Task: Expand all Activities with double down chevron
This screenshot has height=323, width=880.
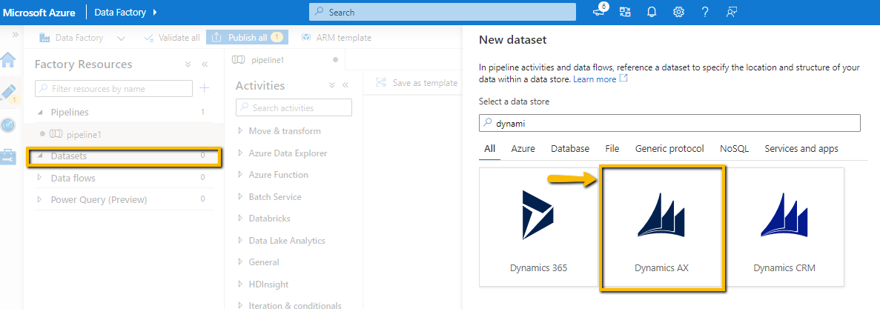Action: pyautogui.click(x=331, y=85)
